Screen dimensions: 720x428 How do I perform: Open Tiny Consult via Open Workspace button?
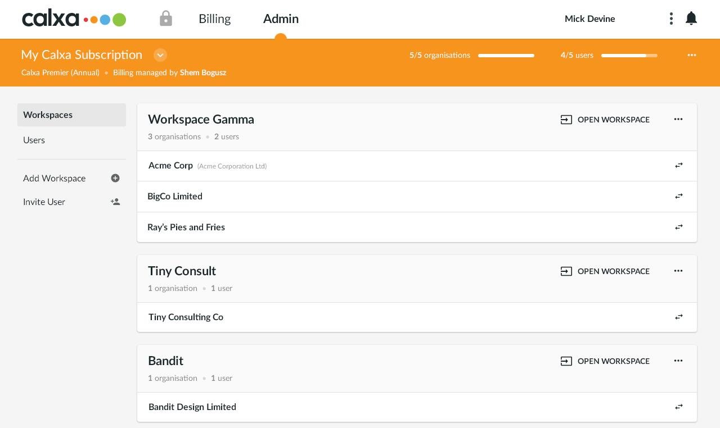(x=605, y=271)
